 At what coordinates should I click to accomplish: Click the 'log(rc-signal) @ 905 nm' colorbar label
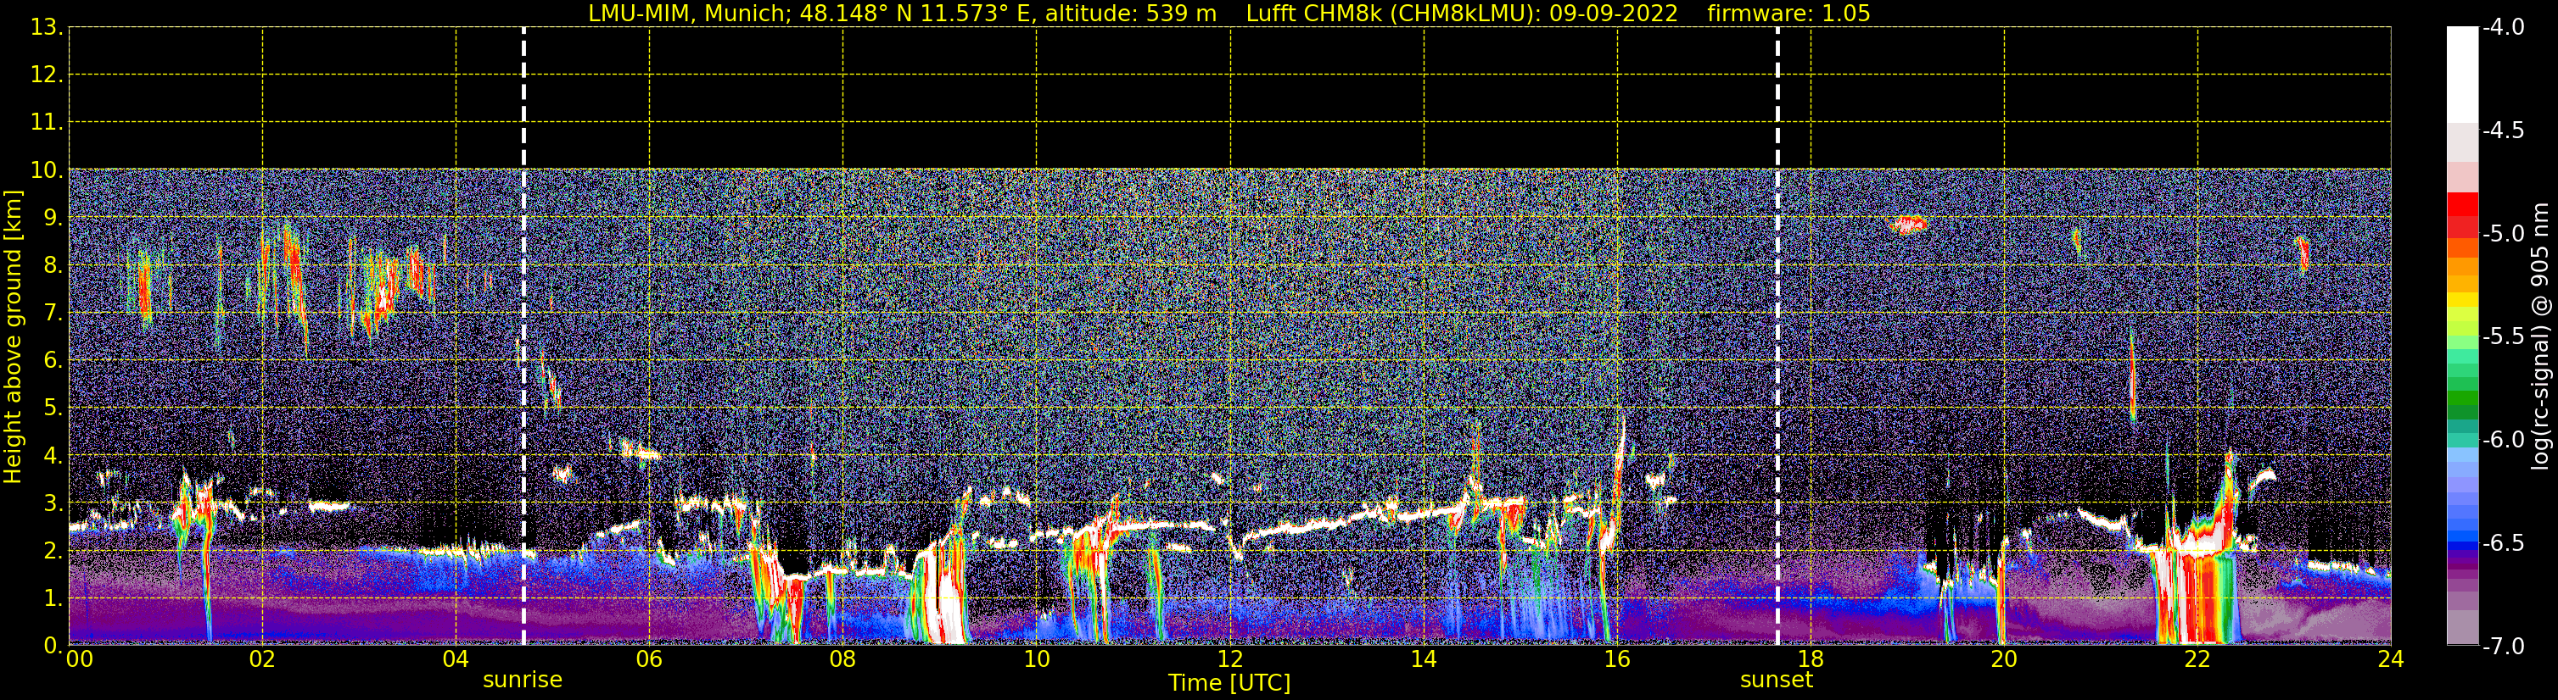coord(2540,336)
